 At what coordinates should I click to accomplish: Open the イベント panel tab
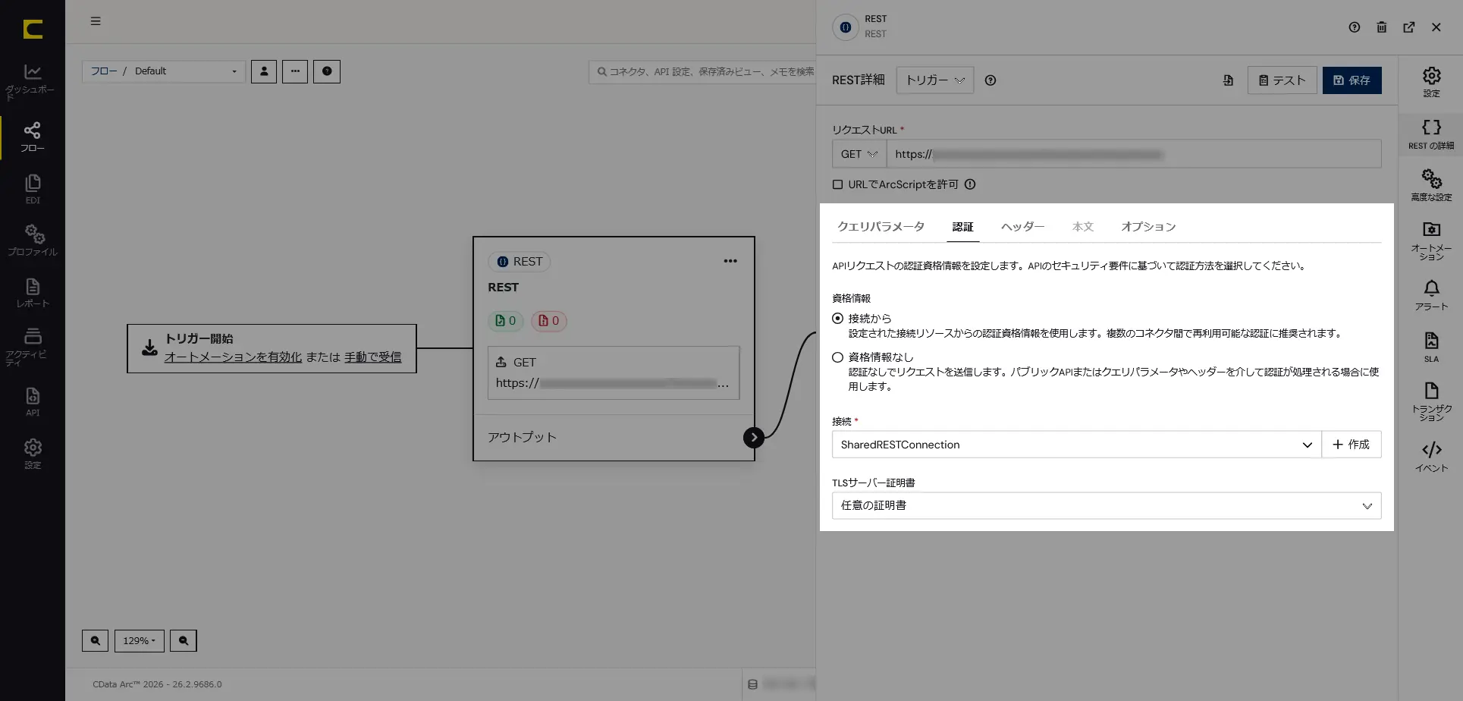(1431, 457)
